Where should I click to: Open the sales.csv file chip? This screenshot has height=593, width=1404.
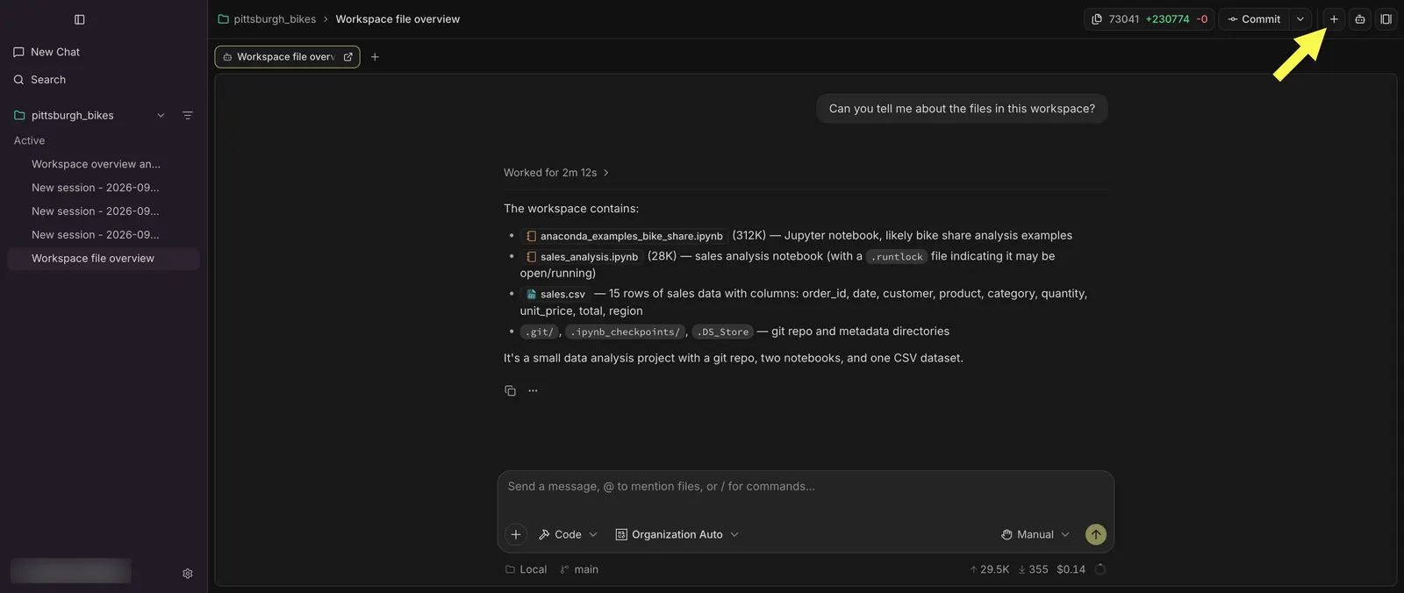click(555, 295)
